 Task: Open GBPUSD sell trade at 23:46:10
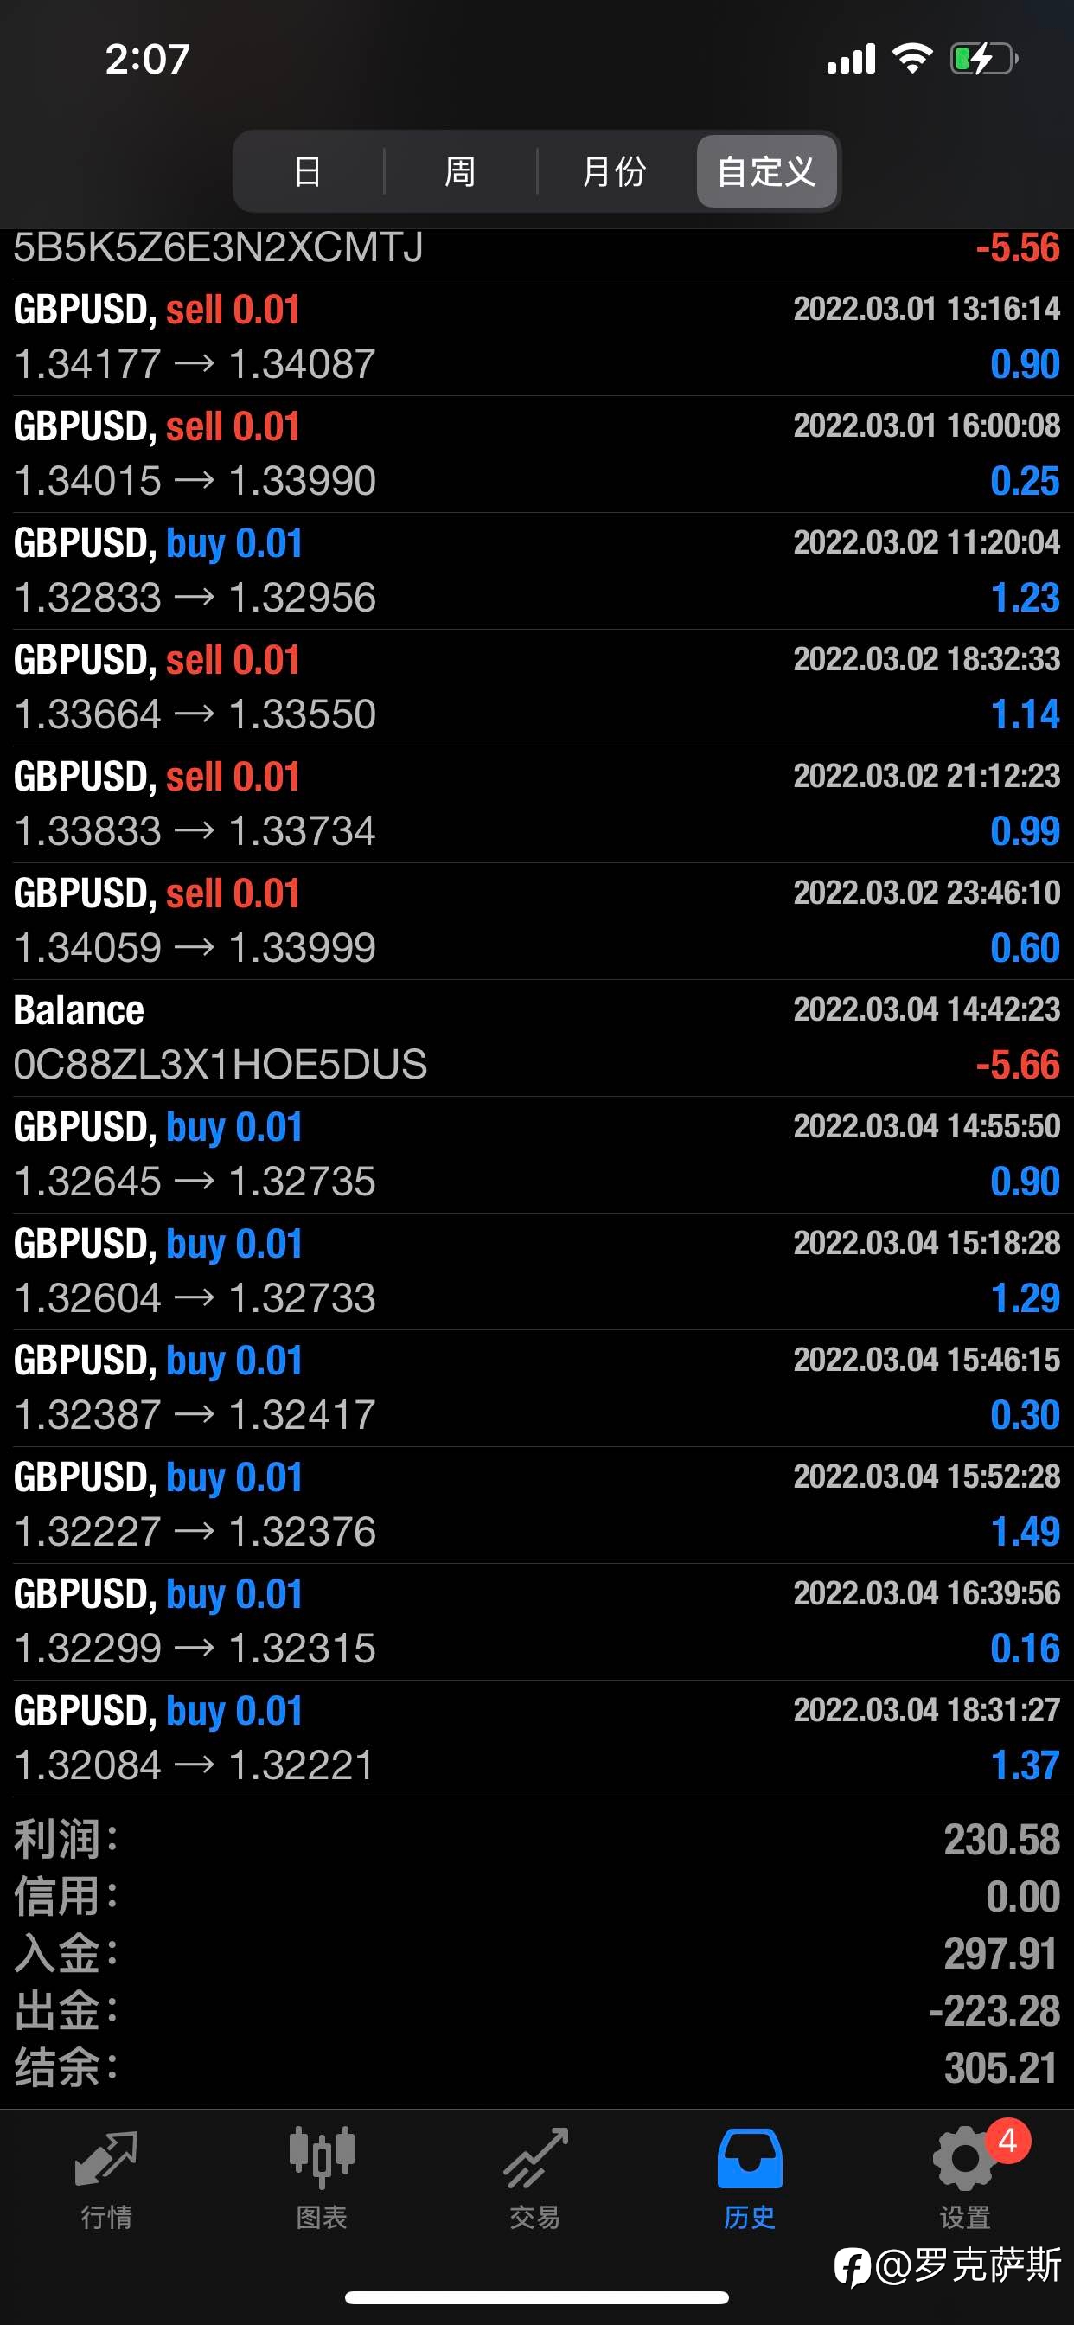pyautogui.click(x=537, y=920)
